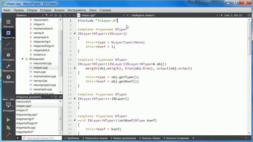The image size is (253, 142).
Task: Fold the copy constructor at line 12
Action: [75, 68]
